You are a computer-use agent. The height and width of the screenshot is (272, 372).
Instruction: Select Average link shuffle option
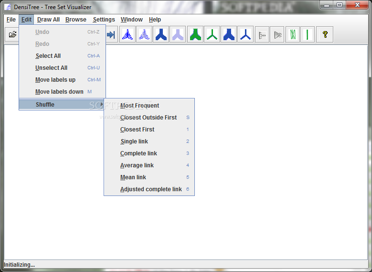[149, 165]
